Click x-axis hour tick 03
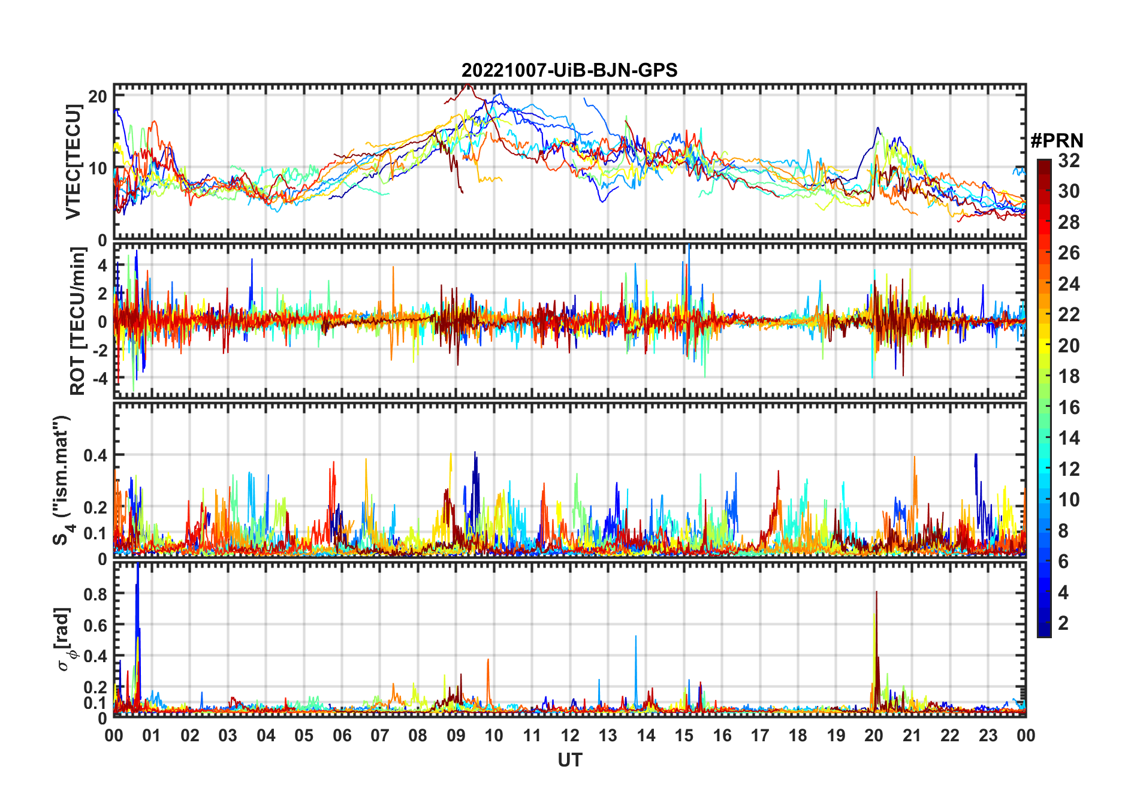Viewport: 1140px width, 797px height. pyautogui.click(x=228, y=735)
